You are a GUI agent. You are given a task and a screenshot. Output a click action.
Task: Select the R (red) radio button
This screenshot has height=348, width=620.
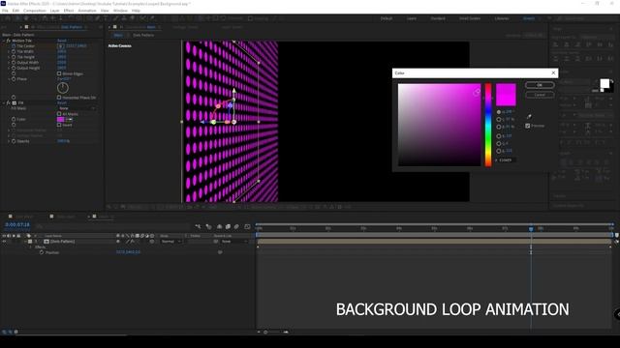[499, 136]
